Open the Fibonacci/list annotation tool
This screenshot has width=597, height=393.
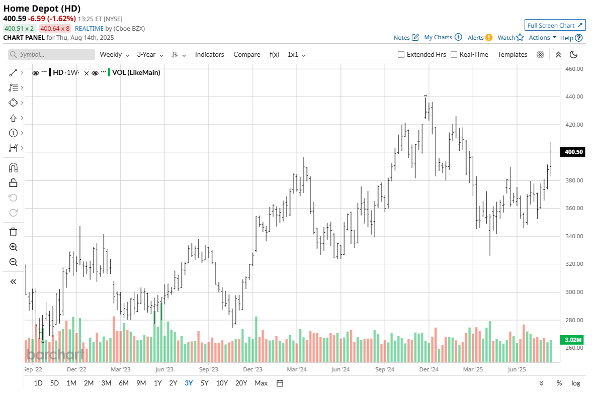point(13,87)
